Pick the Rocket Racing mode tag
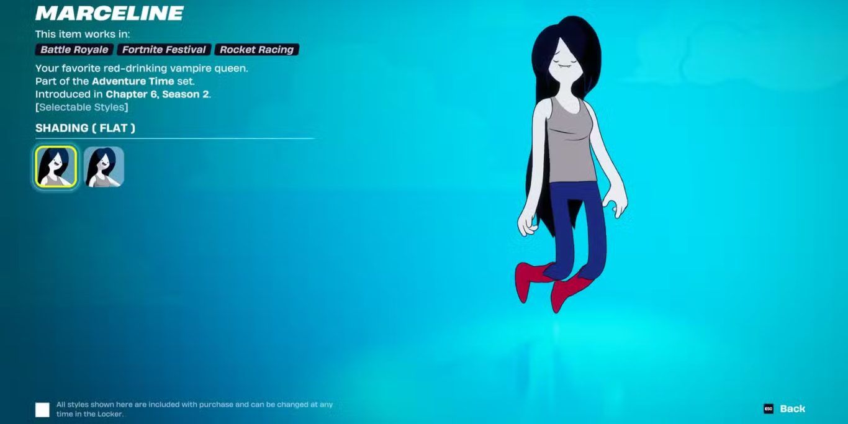Screen dimensions: 848x424 [x=257, y=50]
